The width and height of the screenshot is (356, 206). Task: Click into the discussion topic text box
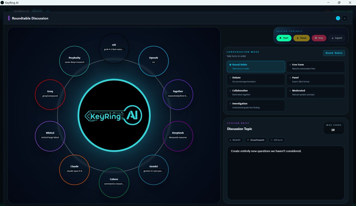click(x=286, y=173)
